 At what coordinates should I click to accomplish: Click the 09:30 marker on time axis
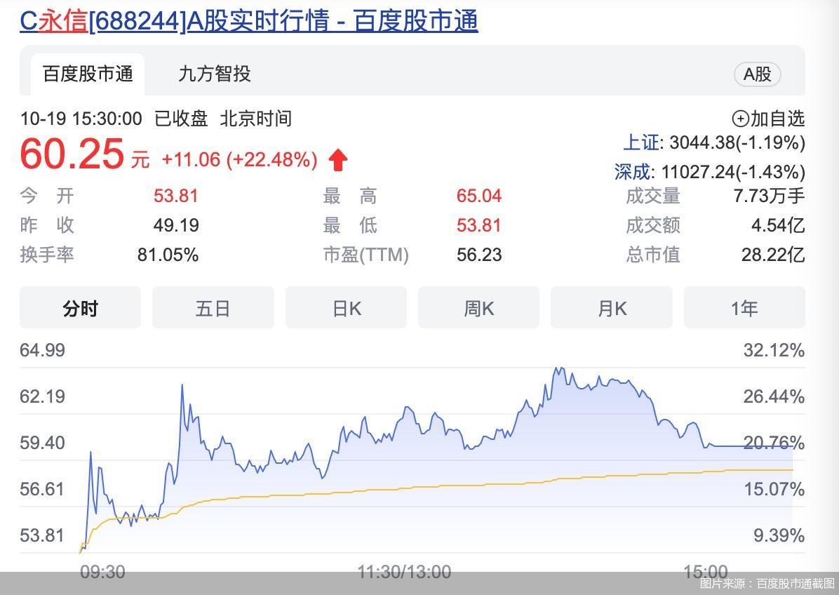click(x=102, y=572)
